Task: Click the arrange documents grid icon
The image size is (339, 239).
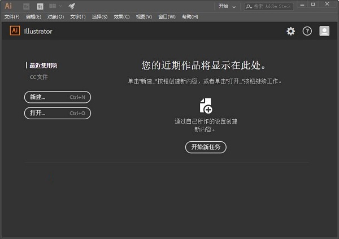Action: [53, 6]
